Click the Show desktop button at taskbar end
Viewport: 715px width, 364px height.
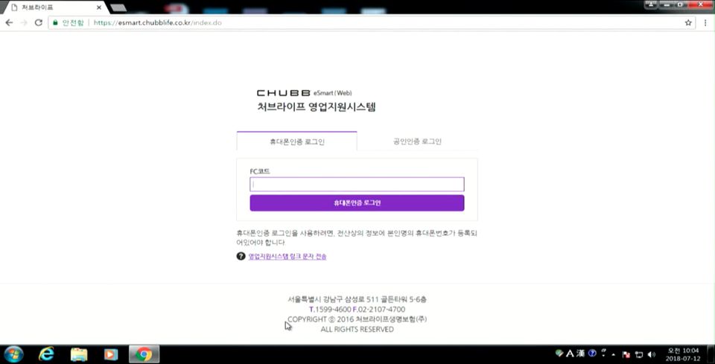click(x=711, y=354)
